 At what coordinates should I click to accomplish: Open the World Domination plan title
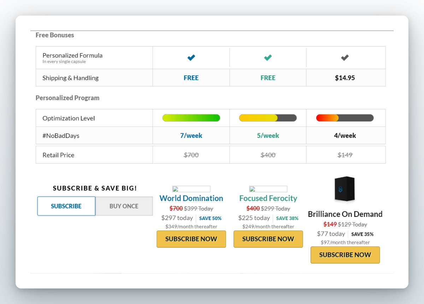click(191, 198)
